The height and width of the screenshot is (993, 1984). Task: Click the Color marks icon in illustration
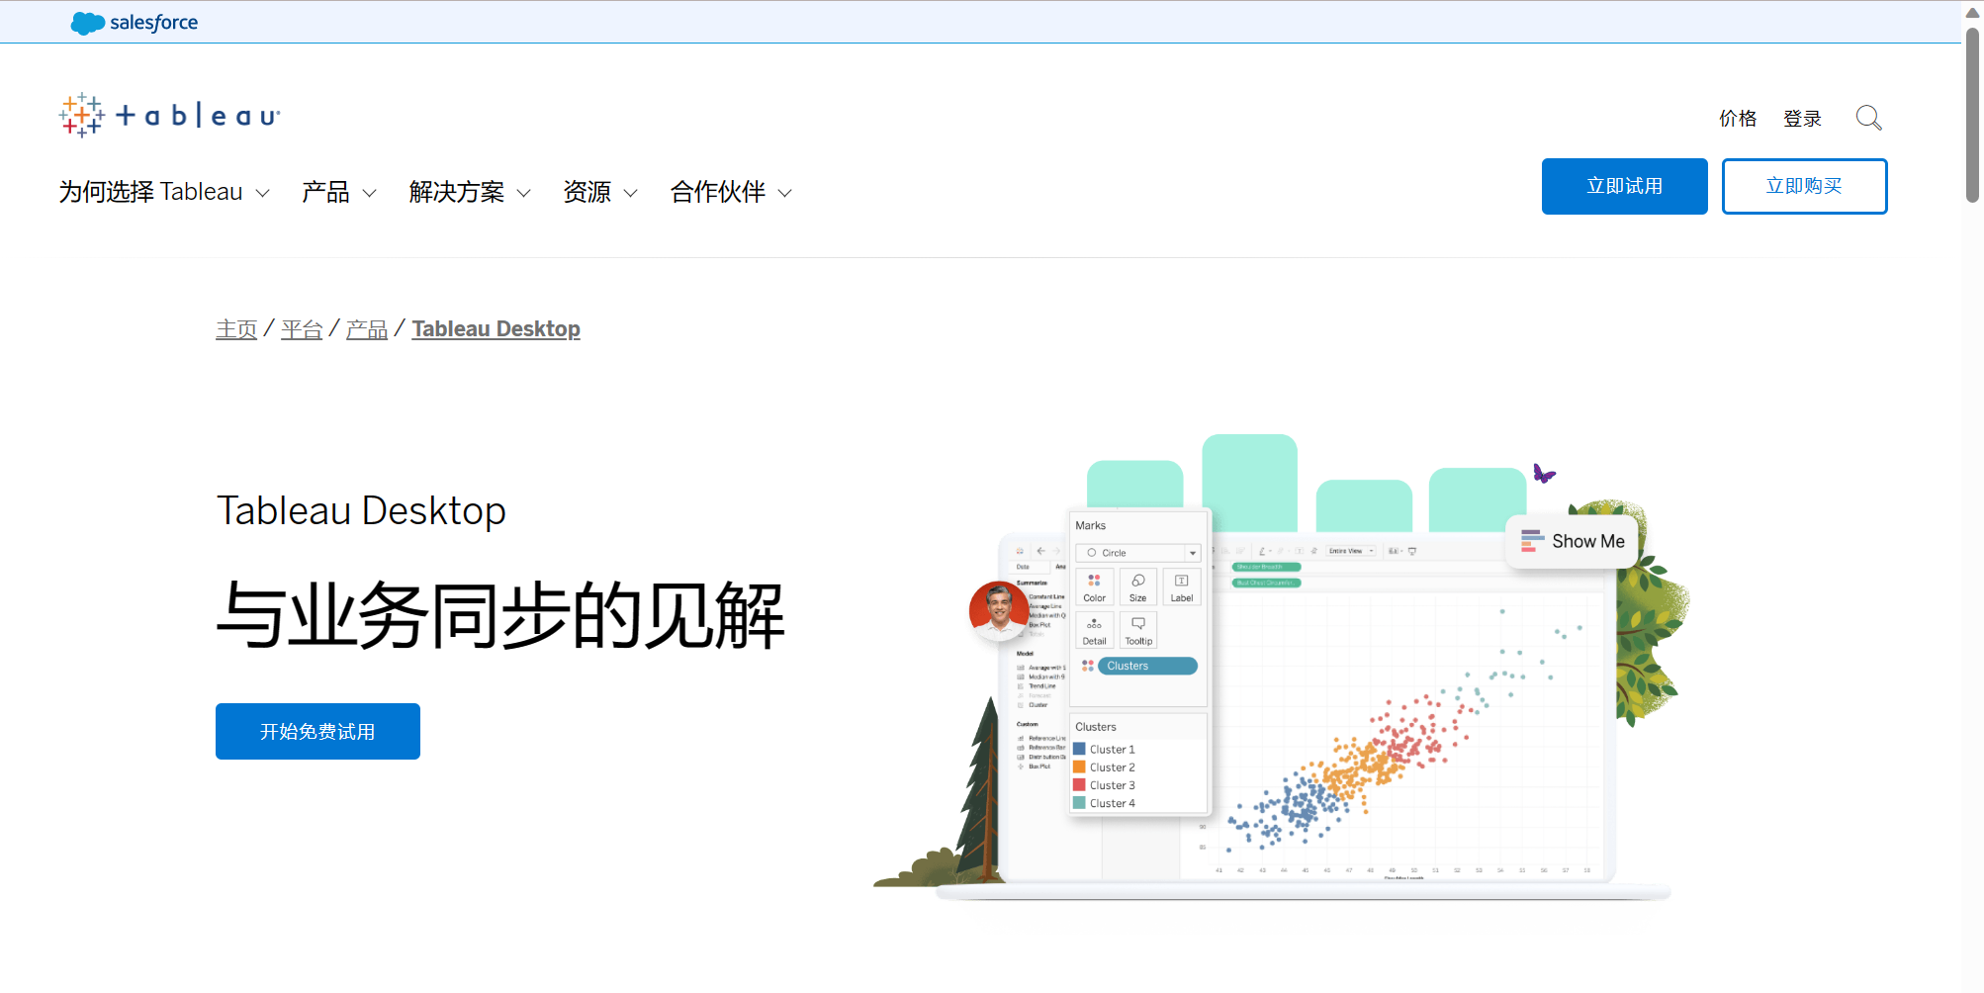[x=1094, y=587]
